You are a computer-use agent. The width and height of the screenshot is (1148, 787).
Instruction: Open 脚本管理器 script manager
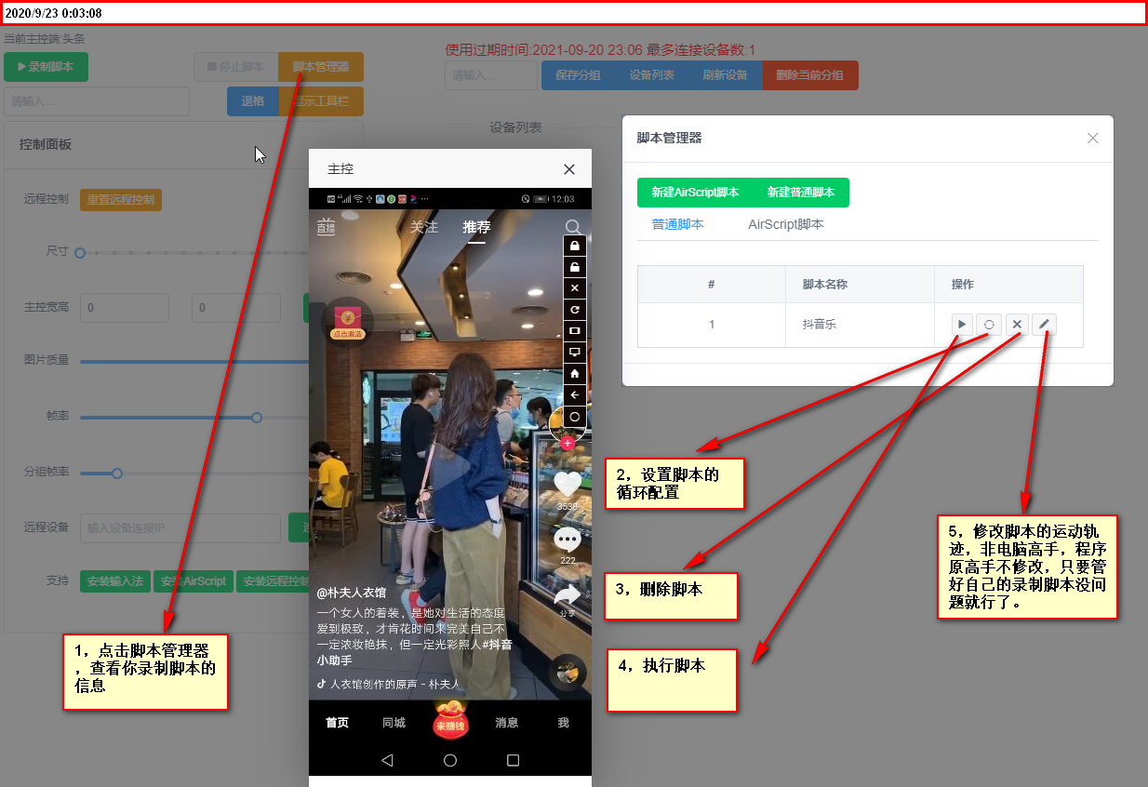321,67
